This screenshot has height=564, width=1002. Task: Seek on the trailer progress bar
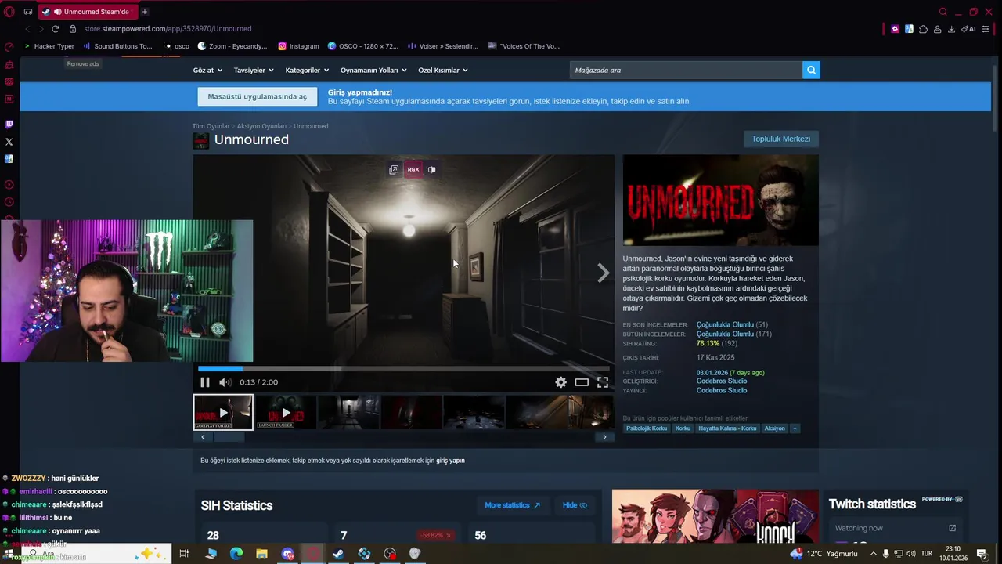pyautogui.click(x=403, y=368)
